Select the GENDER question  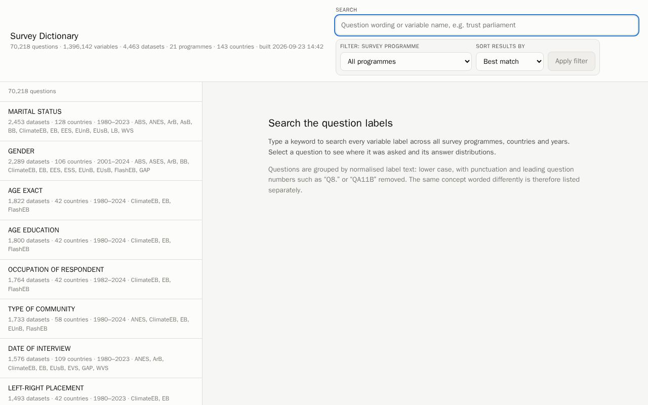pos(101,160)
